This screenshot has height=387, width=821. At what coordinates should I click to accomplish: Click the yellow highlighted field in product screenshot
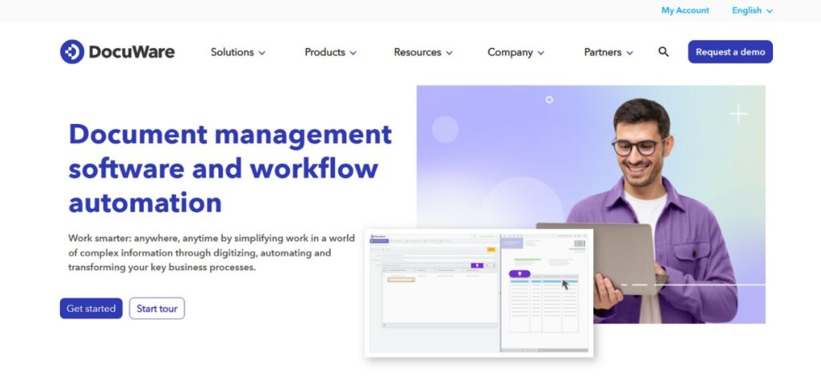click(x=400, y=280)
